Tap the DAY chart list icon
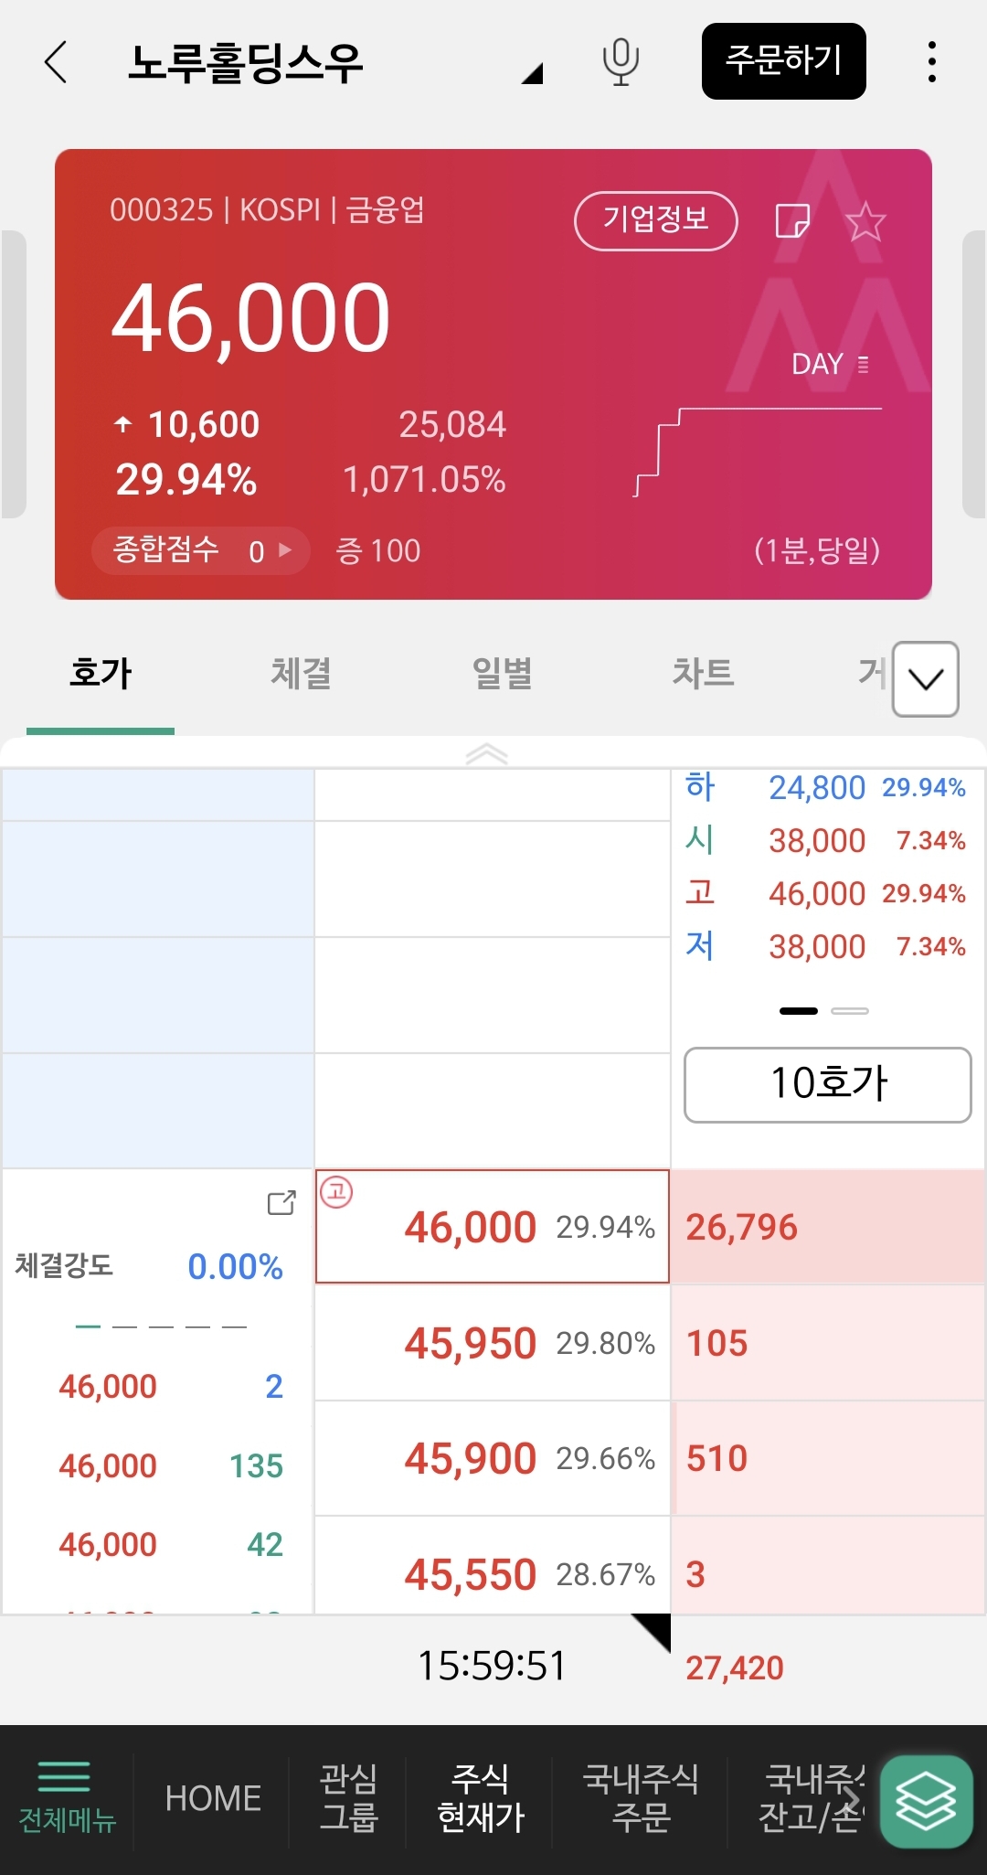The image size is (987, 1875). (x=863, y=365)
